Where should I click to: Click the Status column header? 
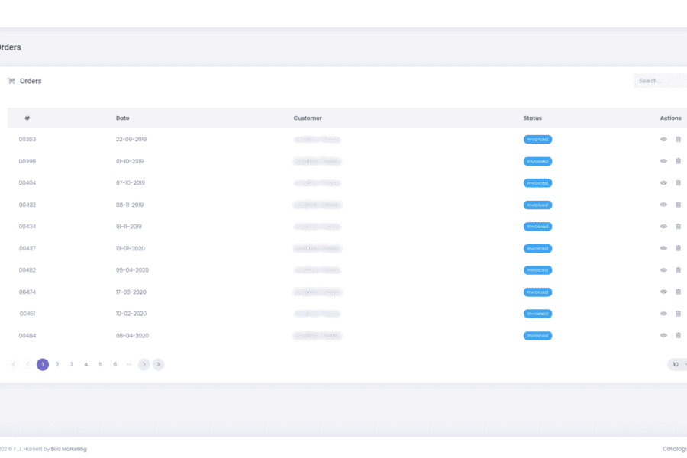click(x=532, y=118)
